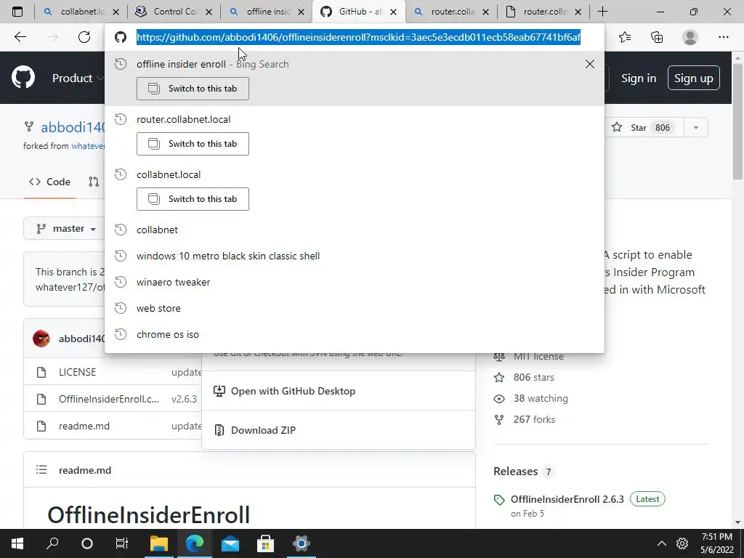744x558 pixels.
Task: Click the Sign in link
Action: (639, 78)
